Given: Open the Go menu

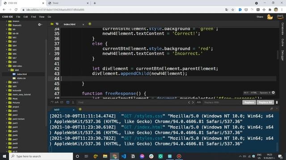Looking at the screenshot, I should click(49, 17).
